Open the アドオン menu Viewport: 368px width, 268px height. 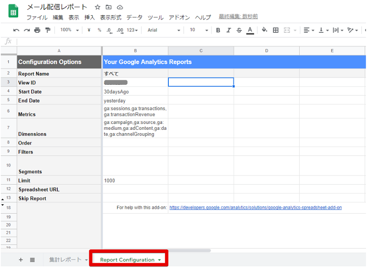tap(179, 18)
